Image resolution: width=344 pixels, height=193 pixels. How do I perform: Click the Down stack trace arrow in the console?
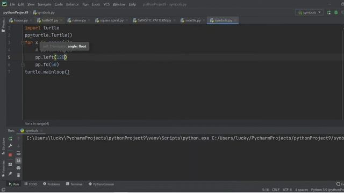pyautogui.click(x=18, y=146)
